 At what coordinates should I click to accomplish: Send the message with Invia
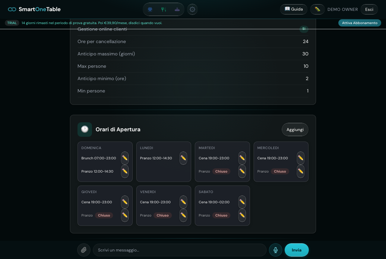coord(297,250)
